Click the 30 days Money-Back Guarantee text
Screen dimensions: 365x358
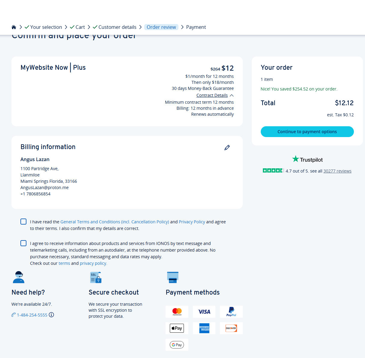pos(203,88)
